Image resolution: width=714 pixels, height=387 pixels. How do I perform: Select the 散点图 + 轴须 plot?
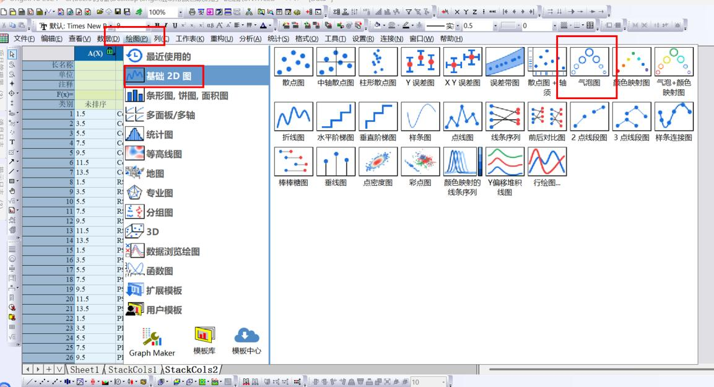click(547, 62)
